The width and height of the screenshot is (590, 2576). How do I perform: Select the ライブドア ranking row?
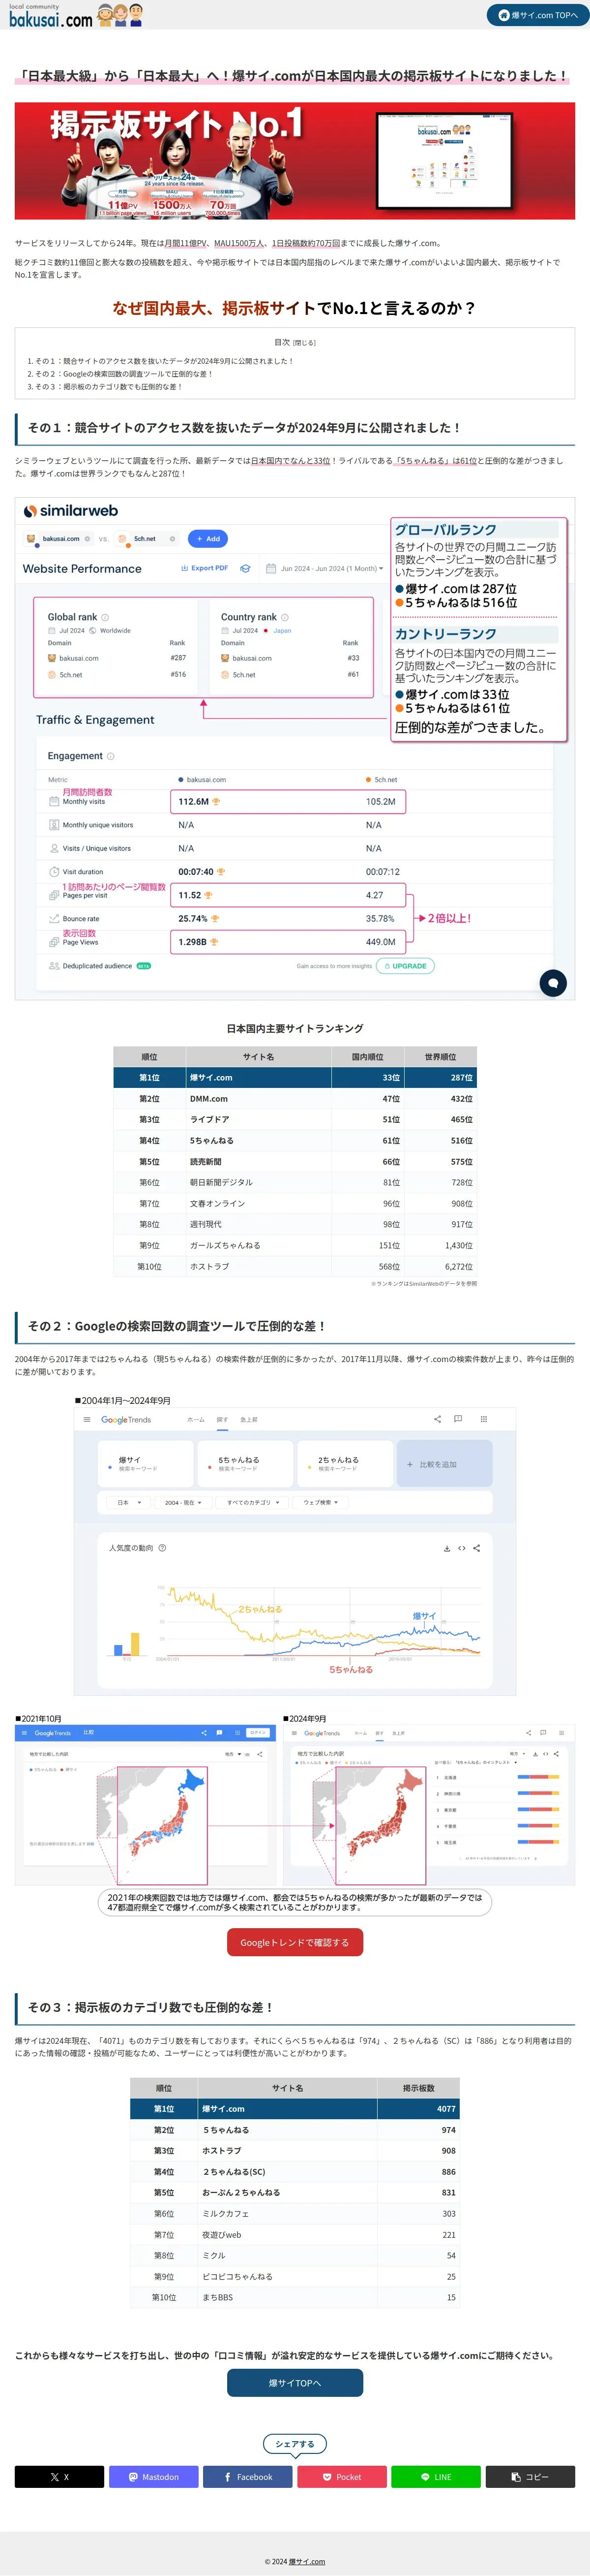pyautogui.click(x=295, y=1119)
